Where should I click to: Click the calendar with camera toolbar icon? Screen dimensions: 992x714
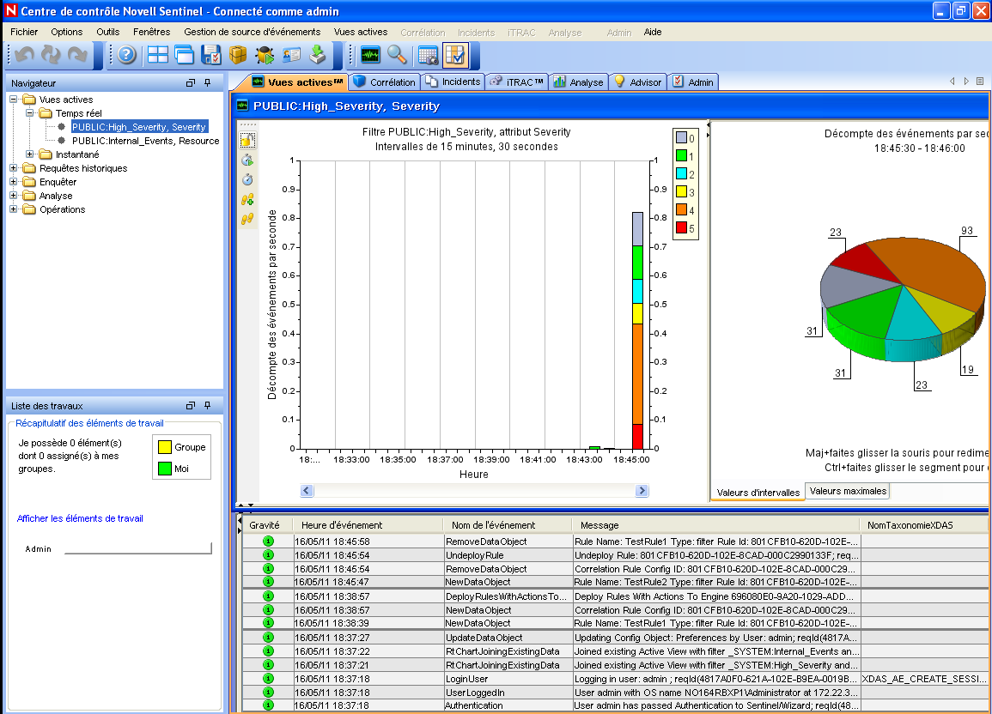(x=429, y=56)
